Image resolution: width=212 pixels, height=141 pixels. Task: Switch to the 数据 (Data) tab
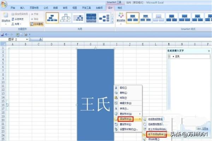pos(55,8)
